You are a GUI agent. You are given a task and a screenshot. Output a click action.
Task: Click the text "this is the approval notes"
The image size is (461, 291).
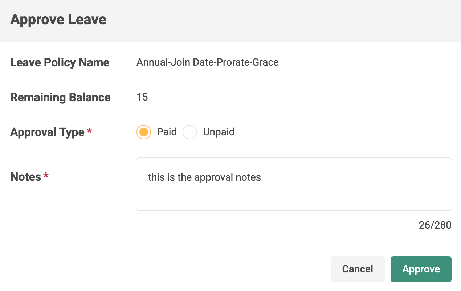tap(204, 177)
